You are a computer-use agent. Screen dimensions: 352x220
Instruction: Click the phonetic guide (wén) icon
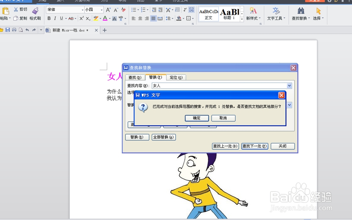coord(121,18)
